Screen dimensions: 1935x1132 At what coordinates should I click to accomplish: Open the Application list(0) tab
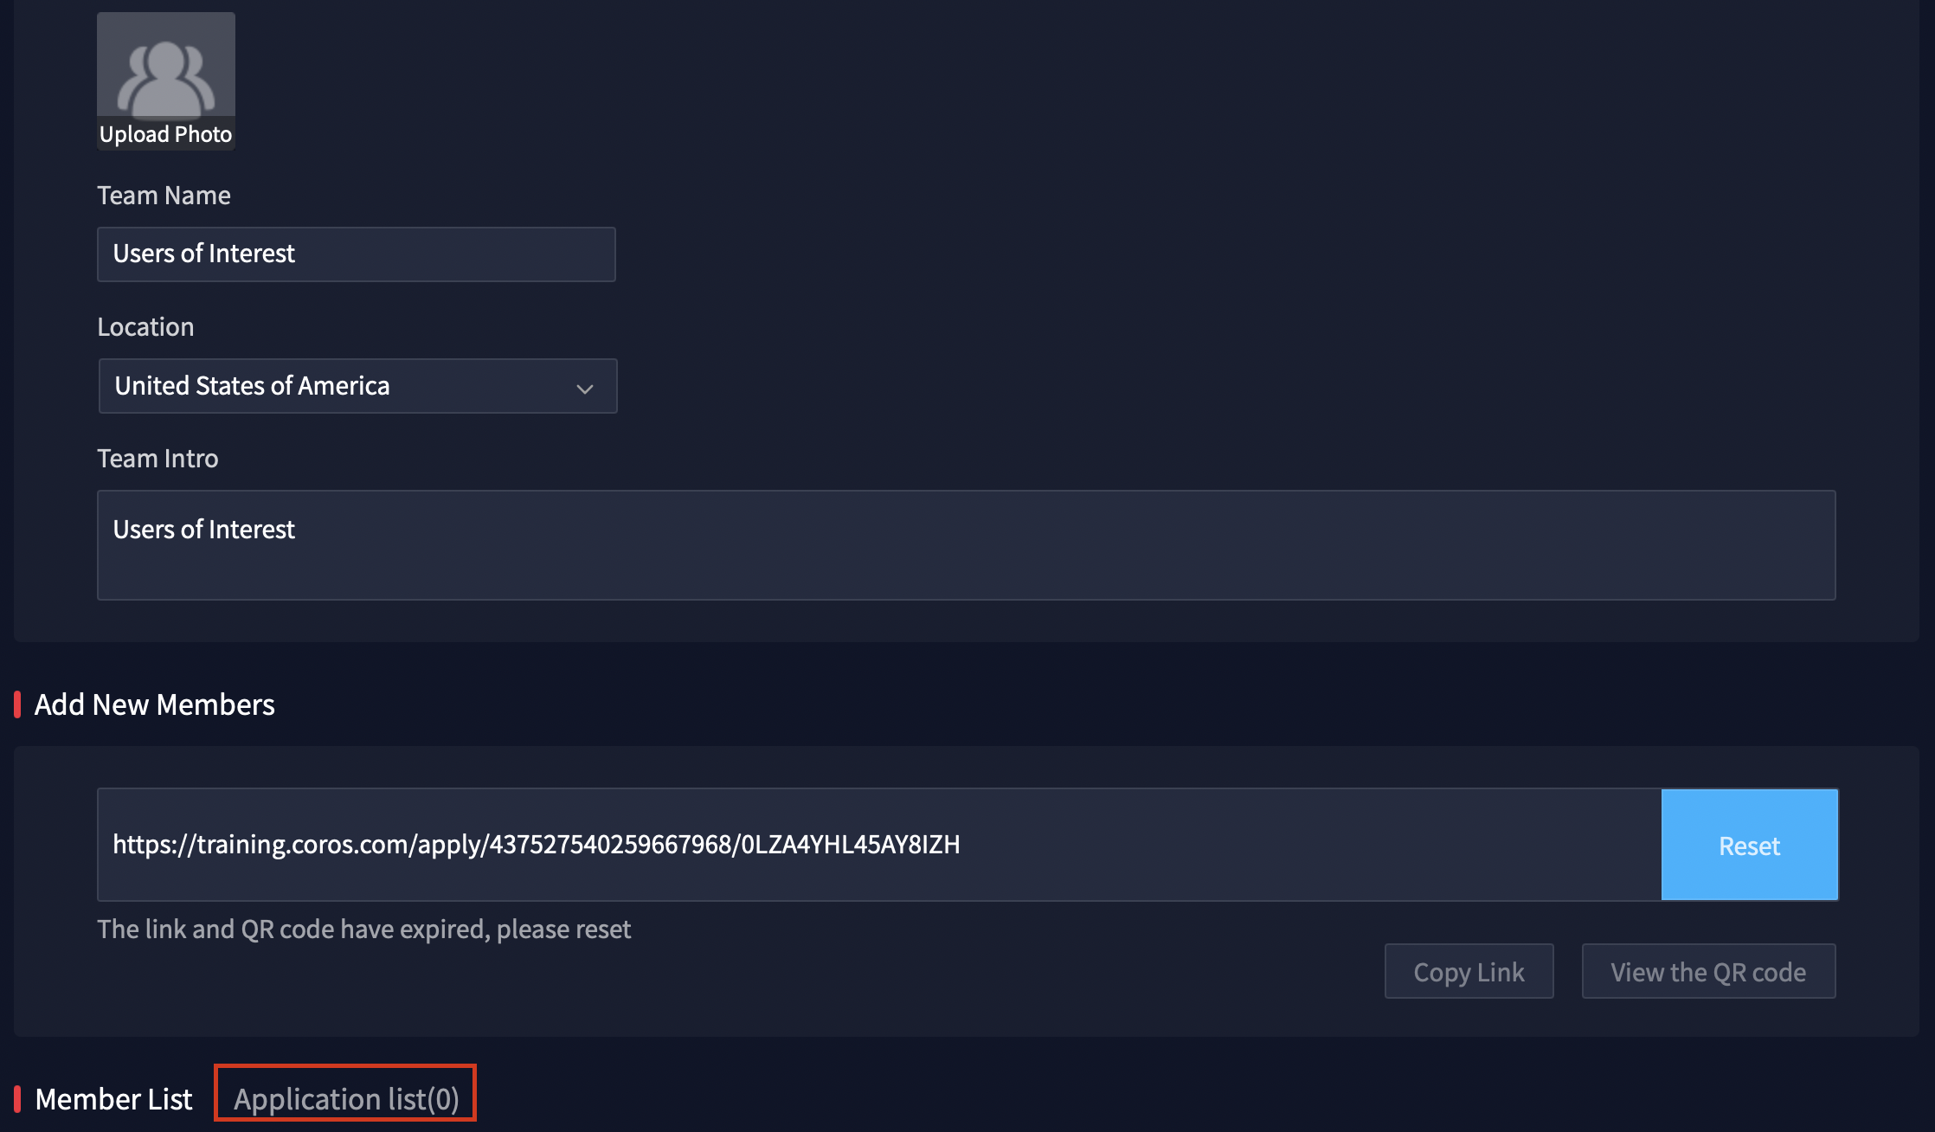pyautogui.click(x=345, y=1099)
